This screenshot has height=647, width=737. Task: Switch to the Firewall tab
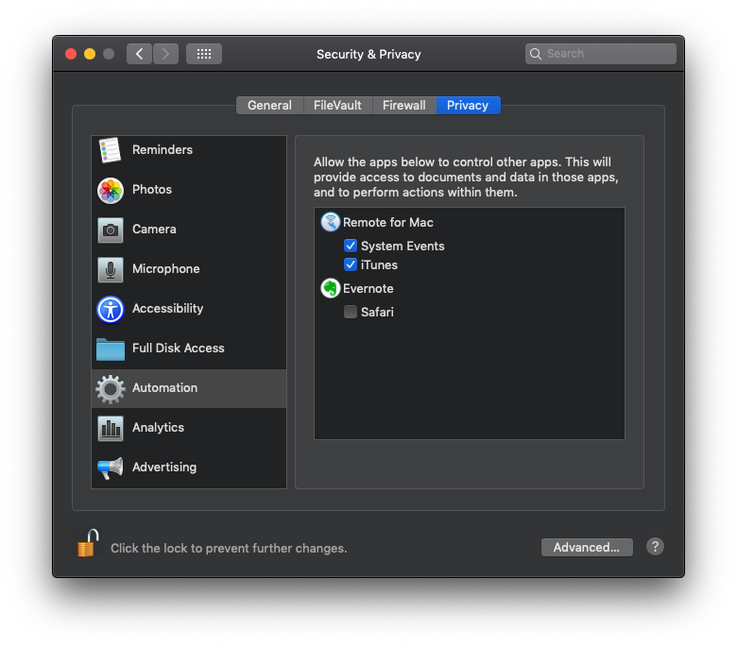click(403, 106)
